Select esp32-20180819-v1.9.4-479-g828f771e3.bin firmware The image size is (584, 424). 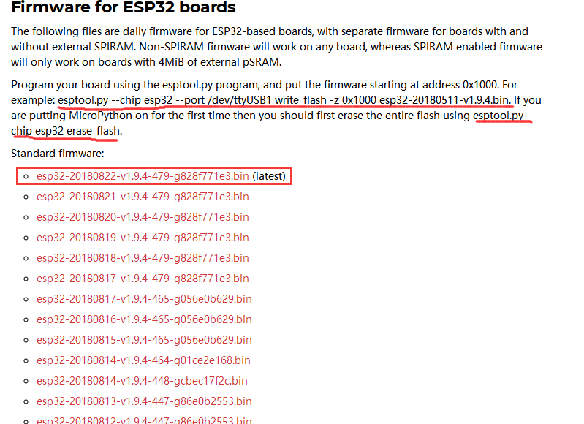point(143,238)
